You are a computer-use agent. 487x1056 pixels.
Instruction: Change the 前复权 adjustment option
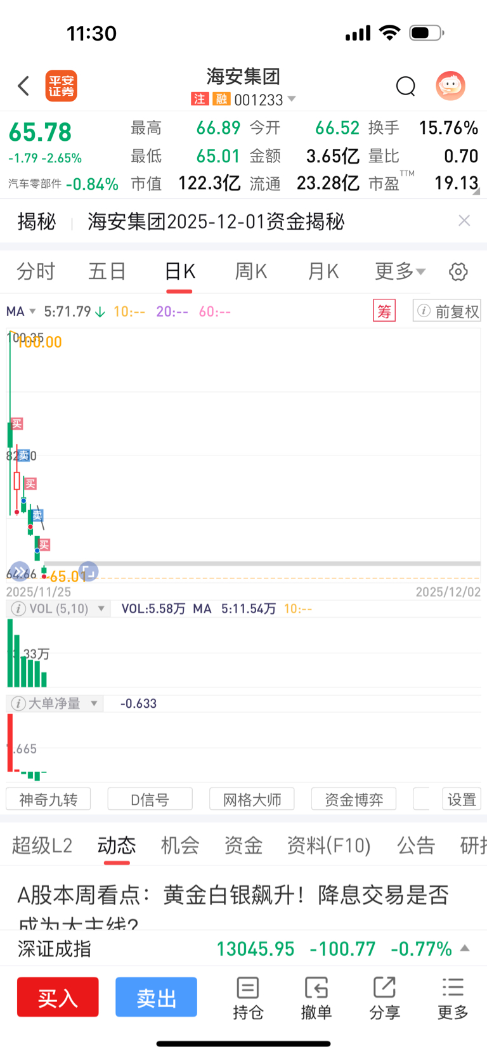coord(446,311)
